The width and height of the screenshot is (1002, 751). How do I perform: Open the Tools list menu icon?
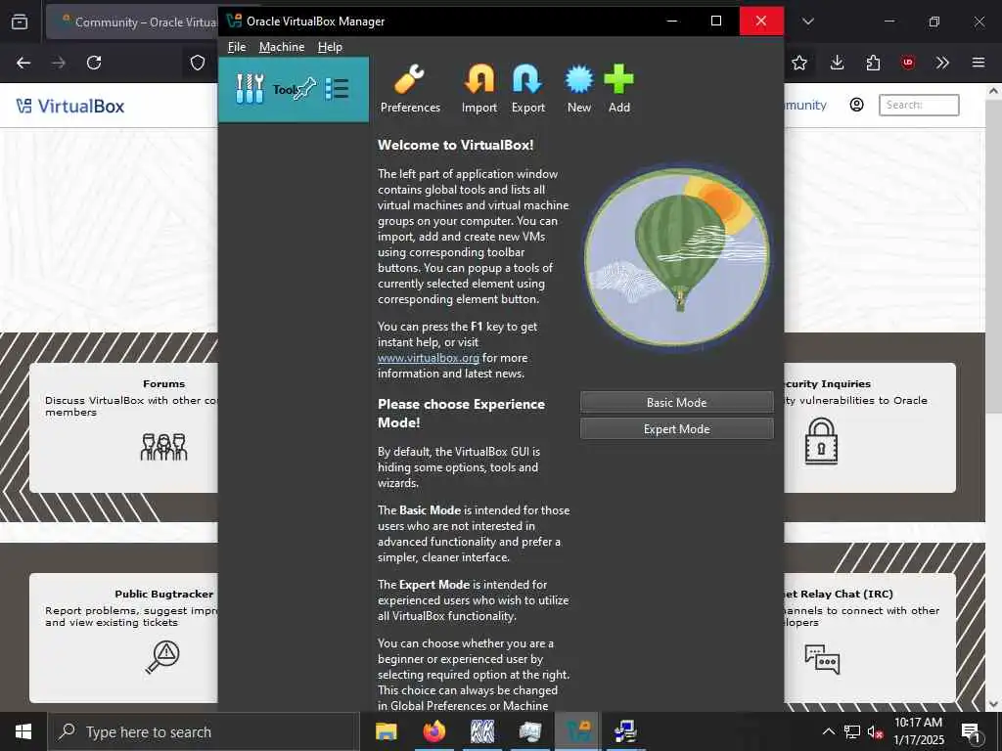point(337,89)
